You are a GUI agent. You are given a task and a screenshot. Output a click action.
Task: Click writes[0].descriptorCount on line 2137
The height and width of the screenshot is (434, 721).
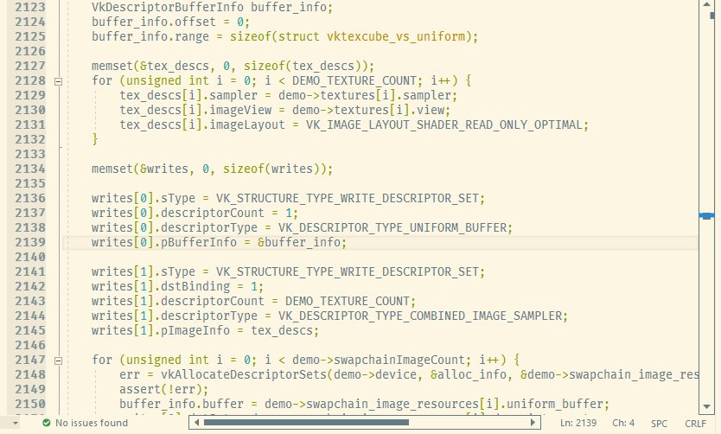click(x=178, y=214)
